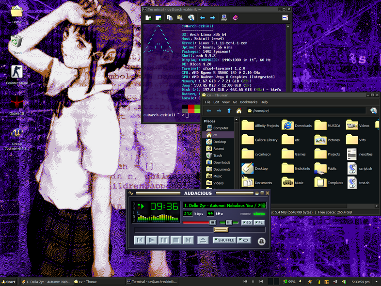Click Audacious play button
The image size is (381, 286).
tap(152, 240)
